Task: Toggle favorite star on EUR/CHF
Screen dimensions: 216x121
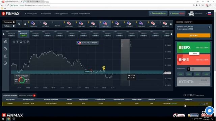Action: point(101,22)
